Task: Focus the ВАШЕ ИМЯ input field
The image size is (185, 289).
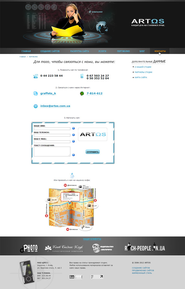Action: (52, 129)
